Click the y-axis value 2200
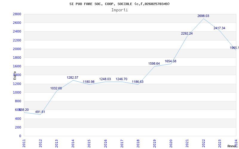 click(x=17, y=40)
